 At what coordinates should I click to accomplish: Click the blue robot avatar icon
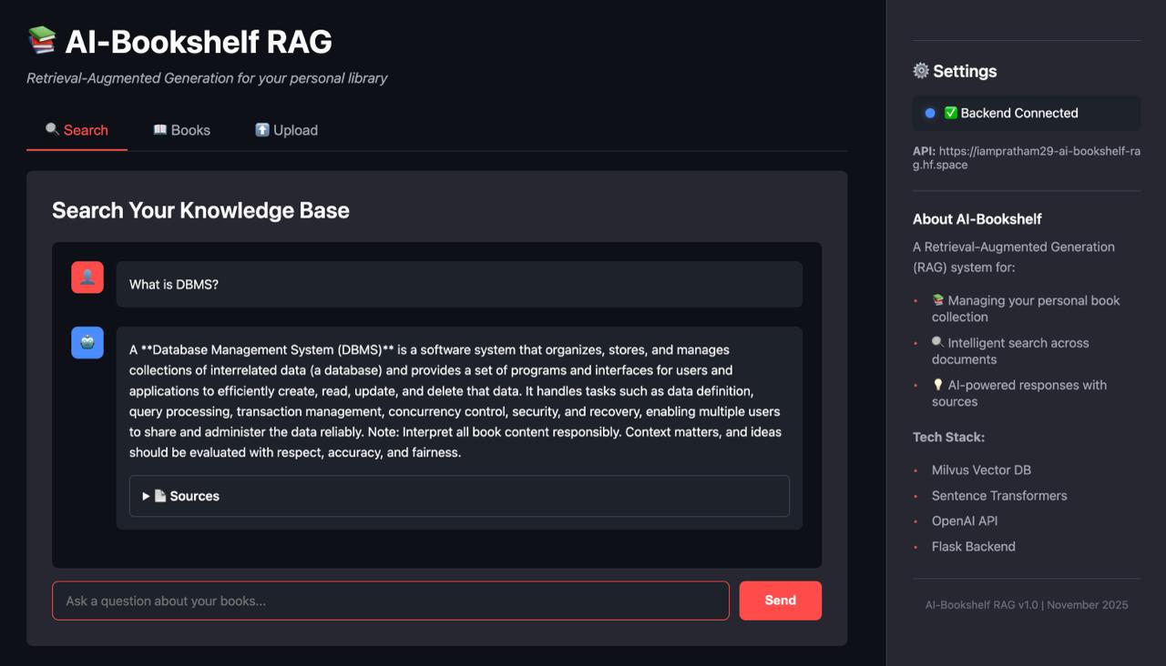coord(87,343)
